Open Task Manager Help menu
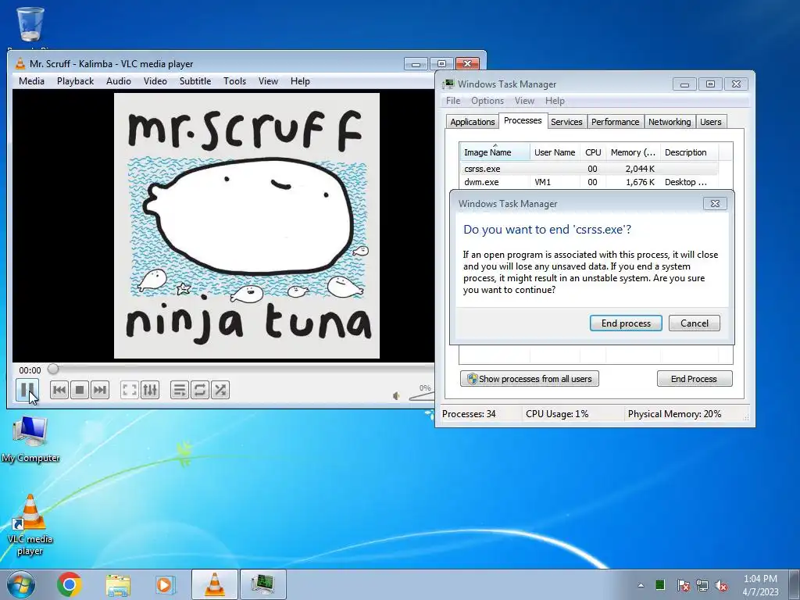 [555, 101]
